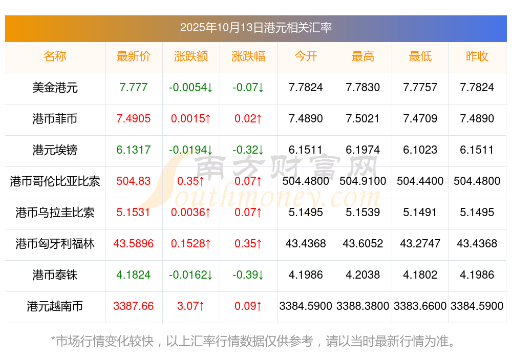Image resolution: width=512 pixels, height=357 pixels.
Task: Select the 昨收 column header
Action: (x=477, y=56)
